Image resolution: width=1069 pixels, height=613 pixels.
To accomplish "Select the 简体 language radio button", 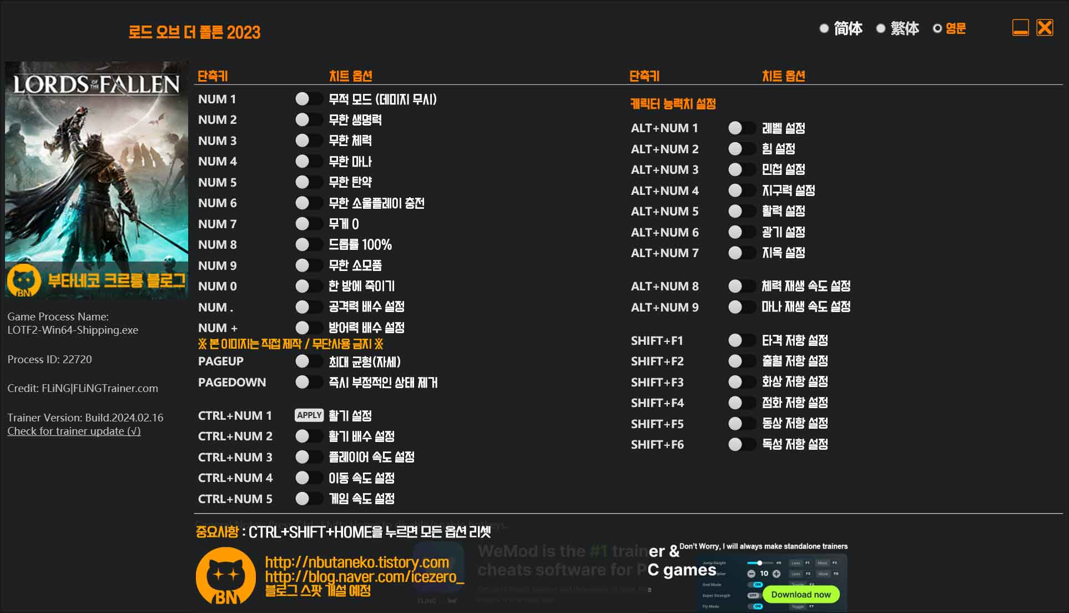I will point(824,28).
